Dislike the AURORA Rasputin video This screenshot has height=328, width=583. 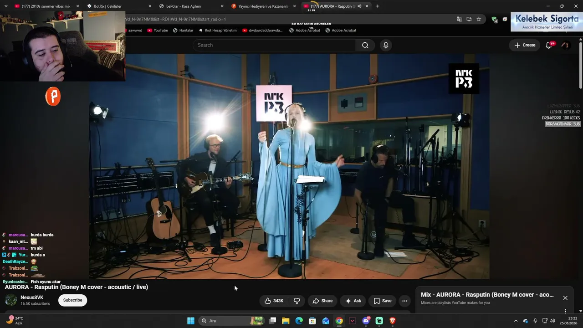tap(297, 301)
